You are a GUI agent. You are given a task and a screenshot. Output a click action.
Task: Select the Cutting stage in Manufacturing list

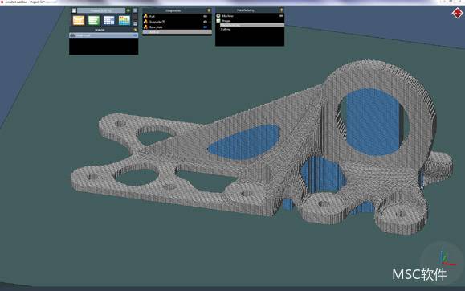pos(226,30)
